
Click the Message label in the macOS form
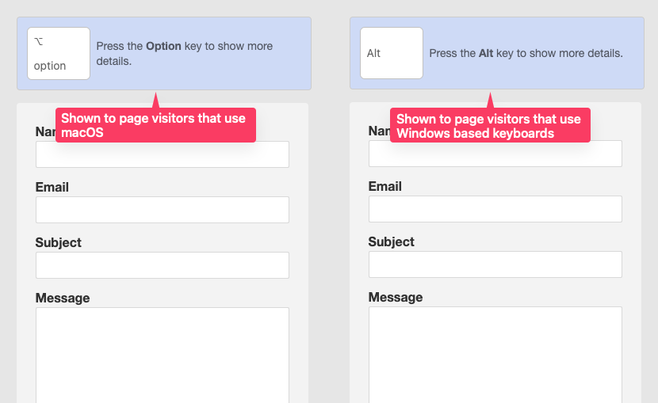tap(63, 298)
